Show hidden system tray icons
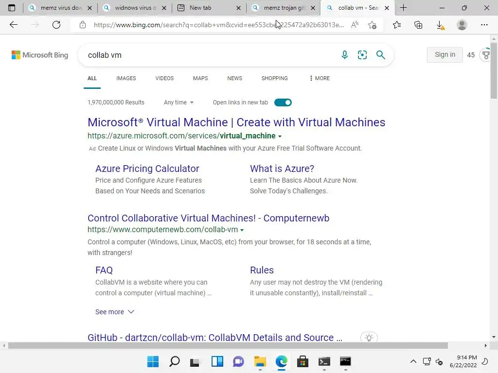 coord(413,361)
